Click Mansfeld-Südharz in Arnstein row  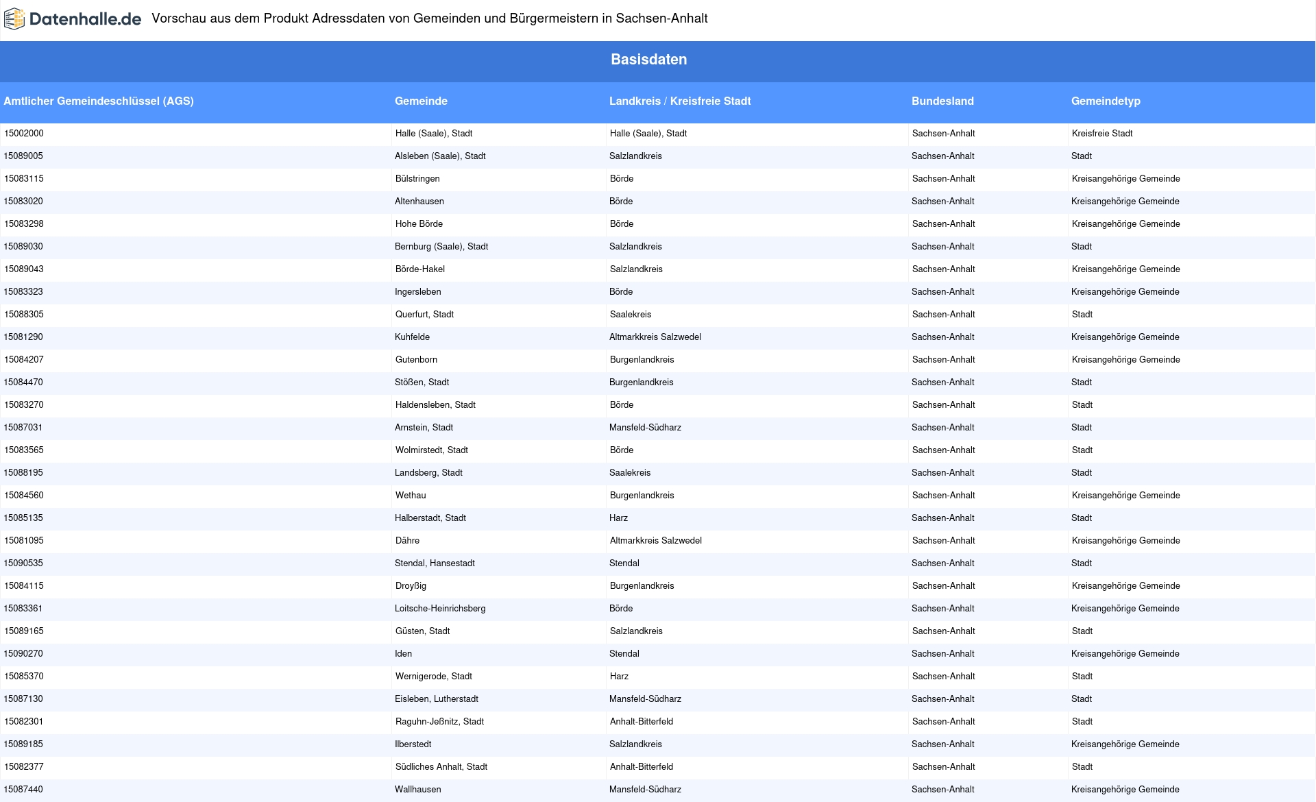coord(645,428)
